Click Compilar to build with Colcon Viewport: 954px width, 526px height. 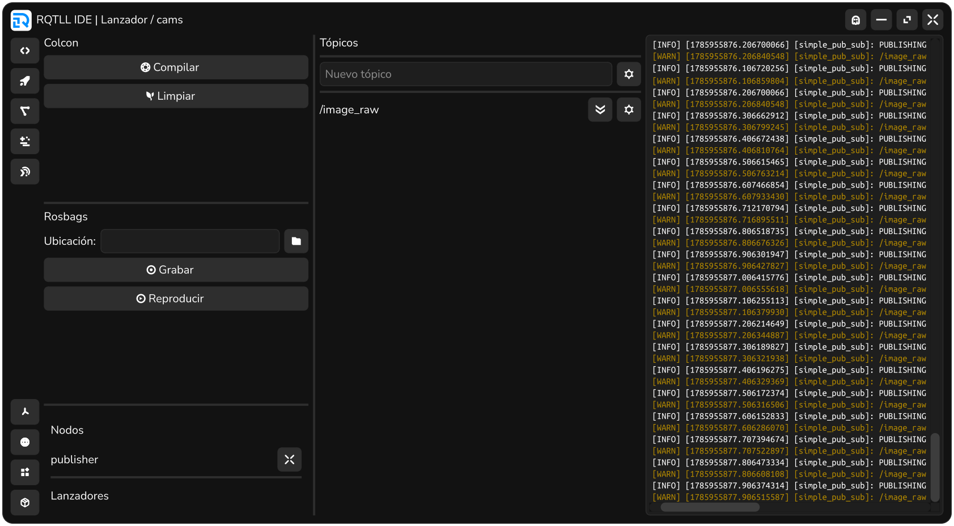(176, 67)
